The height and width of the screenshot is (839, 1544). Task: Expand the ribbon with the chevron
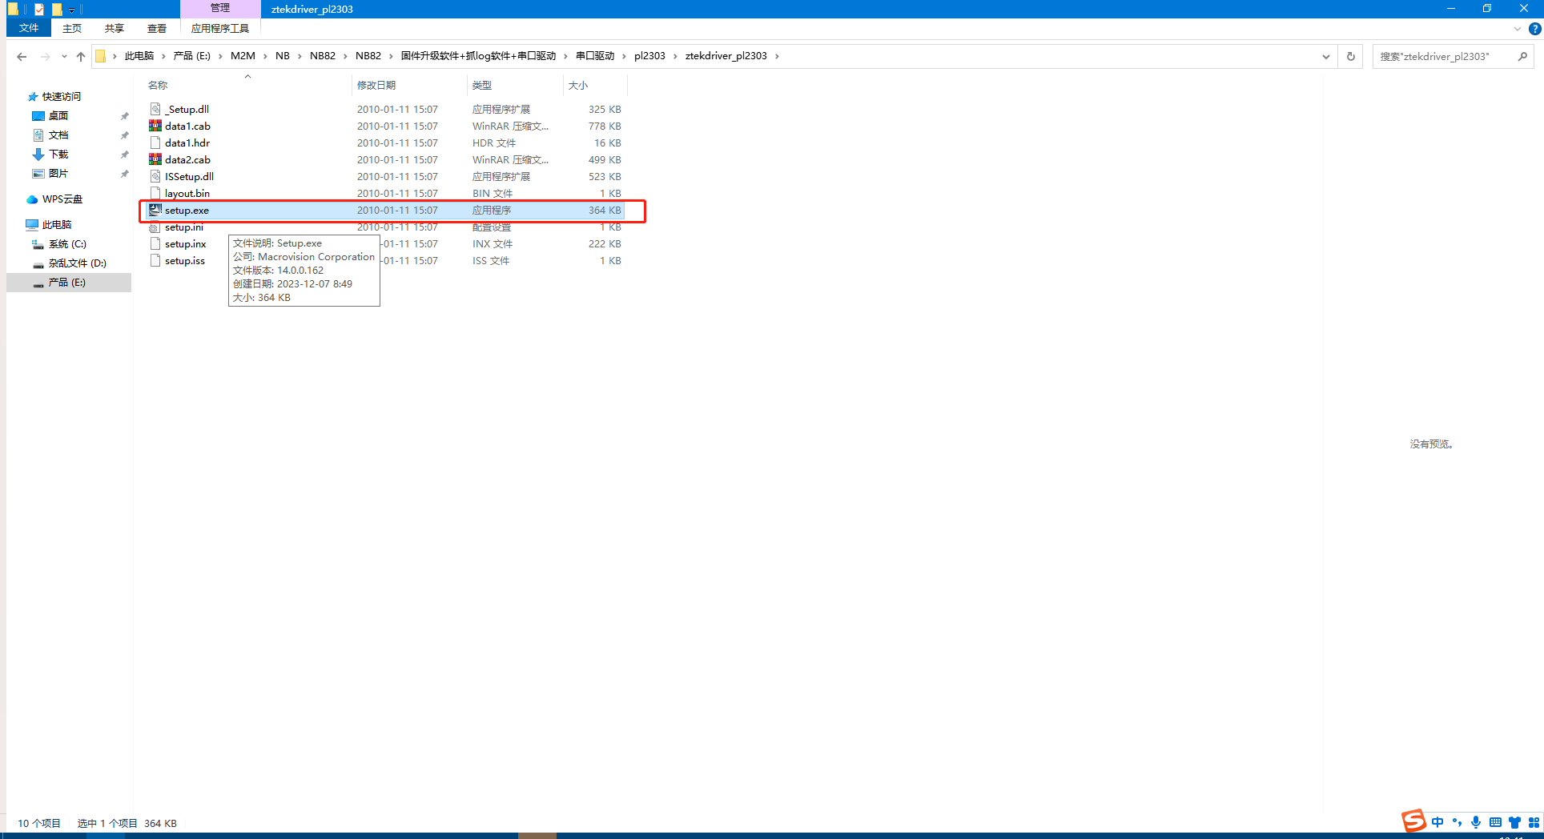pos(1517,28)
